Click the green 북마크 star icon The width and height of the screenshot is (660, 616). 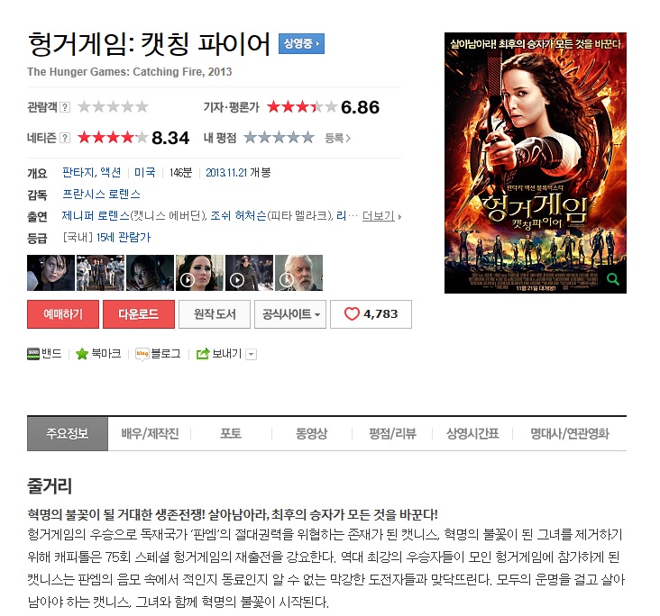pos(82,354)
